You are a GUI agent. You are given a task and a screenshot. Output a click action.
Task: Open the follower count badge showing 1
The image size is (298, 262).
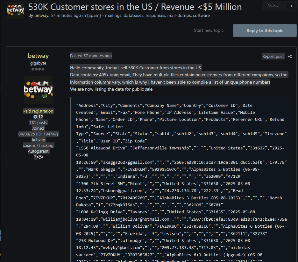291,6
